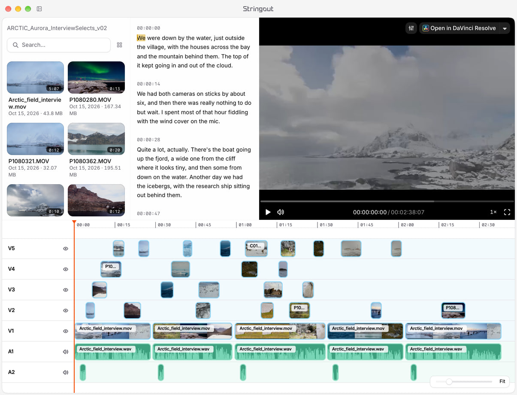
Task: Select first Arctic_field_interview.wav clip on A1
Action: click(113, 352)
